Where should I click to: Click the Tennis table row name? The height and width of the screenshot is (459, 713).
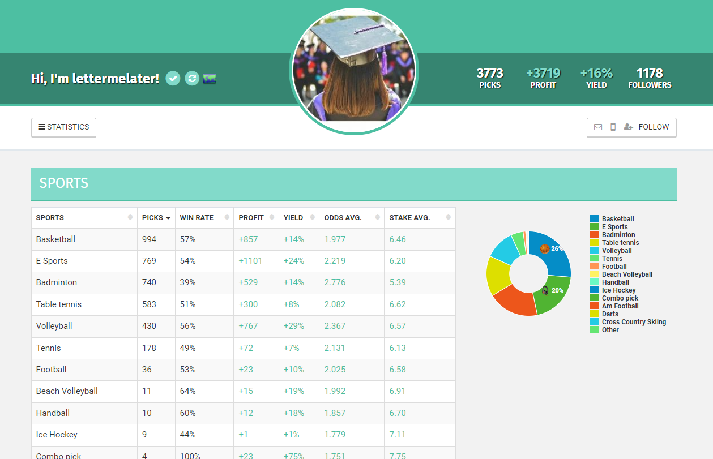pyautogui.click(x=48, y=348)
